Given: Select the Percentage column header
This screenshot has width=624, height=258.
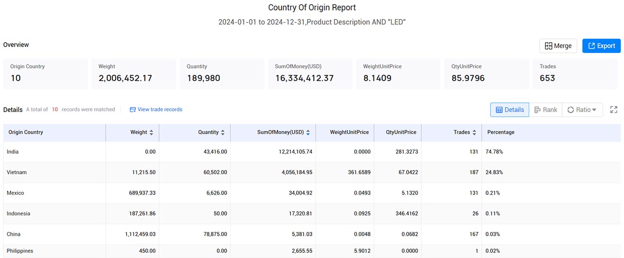Looking at the screenshot, I should click(x=551, y=133).
